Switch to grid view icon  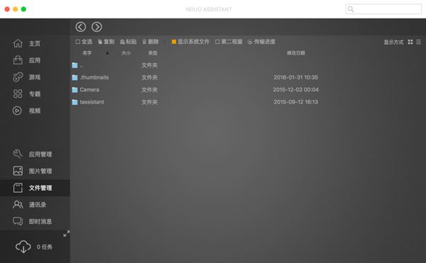coord(410,42)
